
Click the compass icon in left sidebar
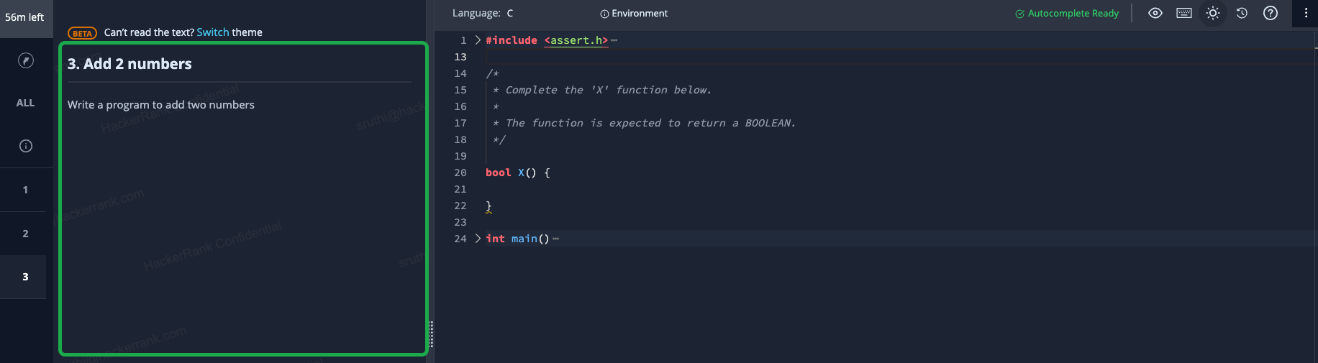click(x=26, y=60)
